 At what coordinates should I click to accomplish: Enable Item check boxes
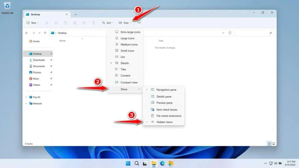[166, 109]
